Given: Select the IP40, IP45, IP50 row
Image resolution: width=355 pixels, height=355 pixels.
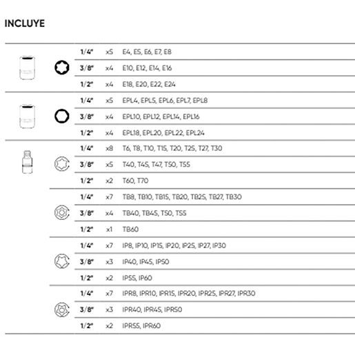Looking at the screenshot, I should (214, 262).
